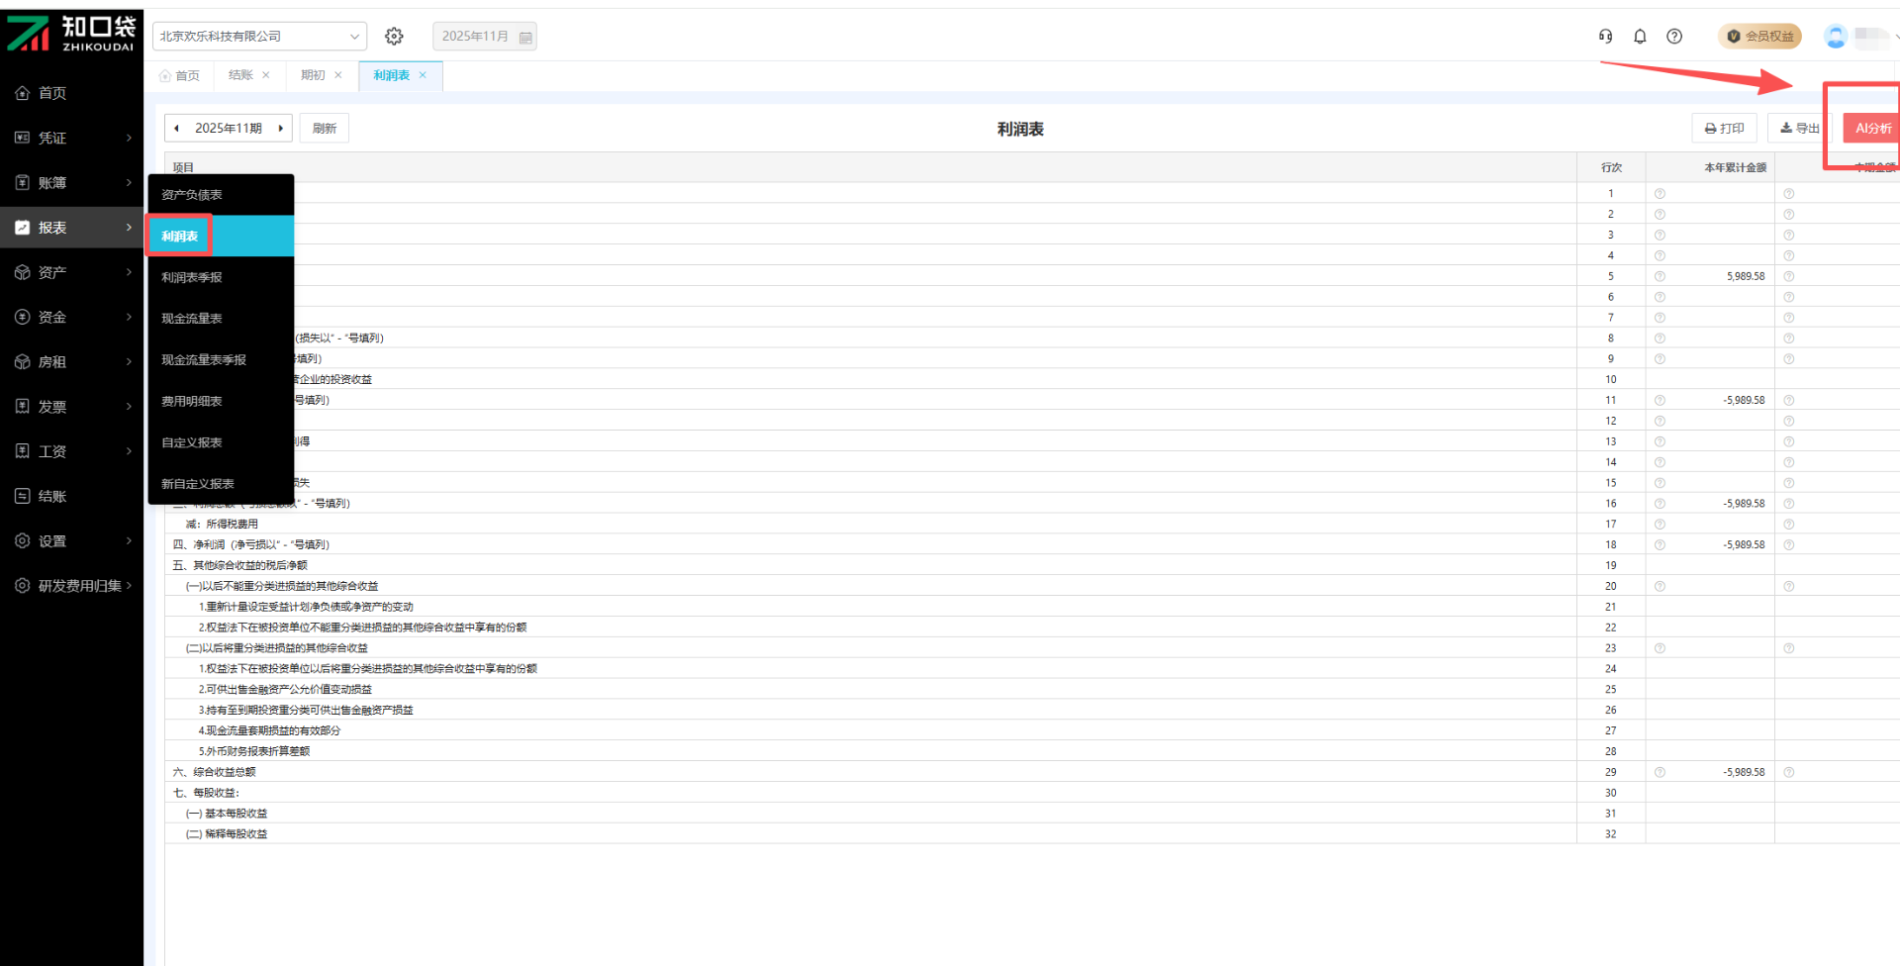
Task: Click the help question mark icon
Action: pos(1674,37)
